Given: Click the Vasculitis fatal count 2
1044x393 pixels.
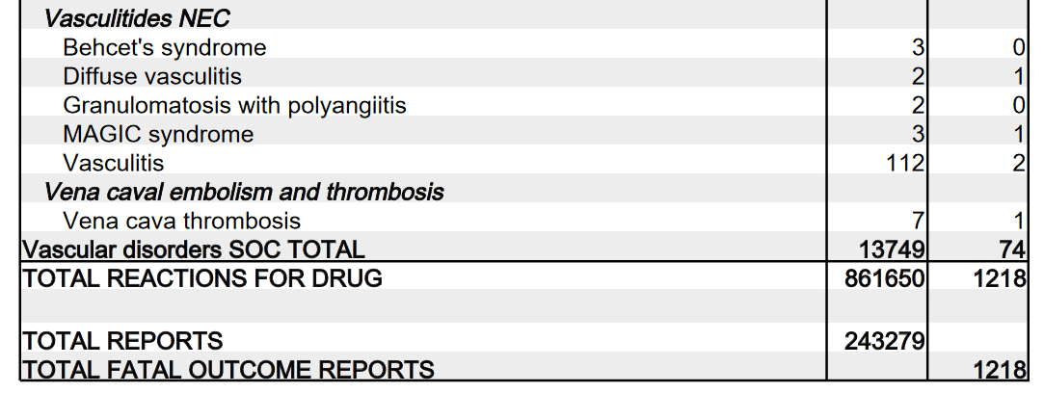Looking at the screenshot, I should pos(1018,163).
